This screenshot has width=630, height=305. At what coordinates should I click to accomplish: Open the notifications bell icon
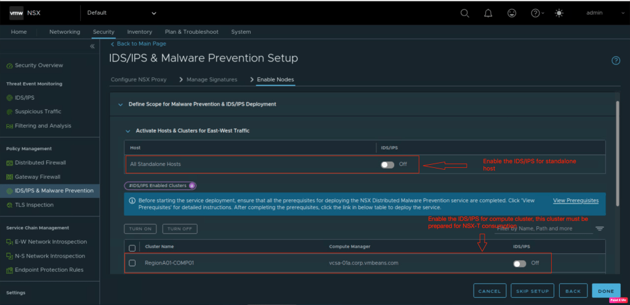click(x=488, y=13)
